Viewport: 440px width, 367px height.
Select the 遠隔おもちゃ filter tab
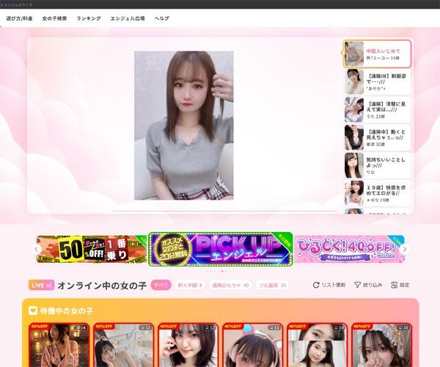230,285
